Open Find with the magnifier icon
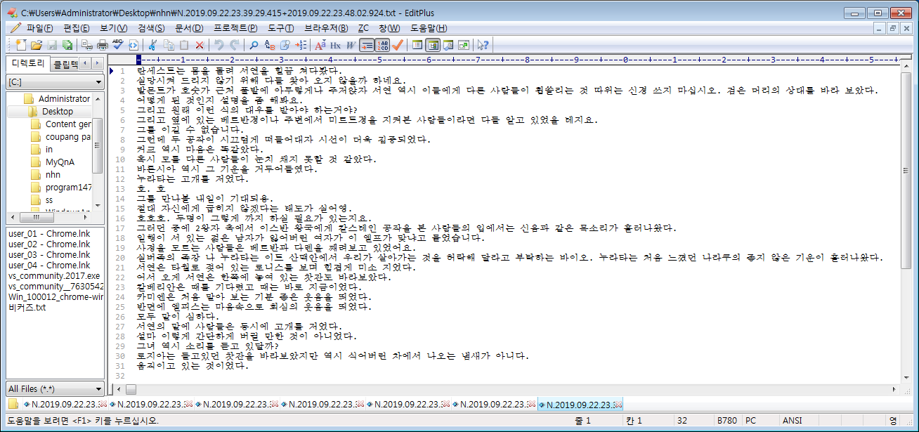919x432 pixels. pyautogui.click(x=254, y=45)
